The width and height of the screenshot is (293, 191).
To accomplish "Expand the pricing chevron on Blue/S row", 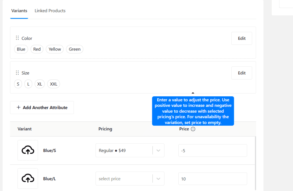I will (158, 150).
